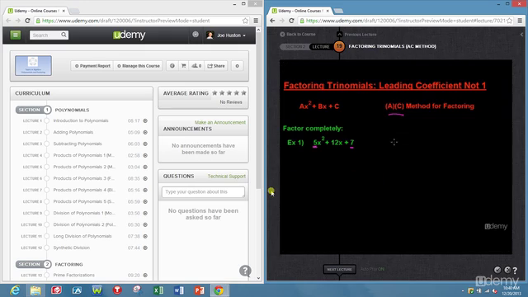Go back in the right Chrome window
The image size is (528, 297).
(x=272, y=21)
